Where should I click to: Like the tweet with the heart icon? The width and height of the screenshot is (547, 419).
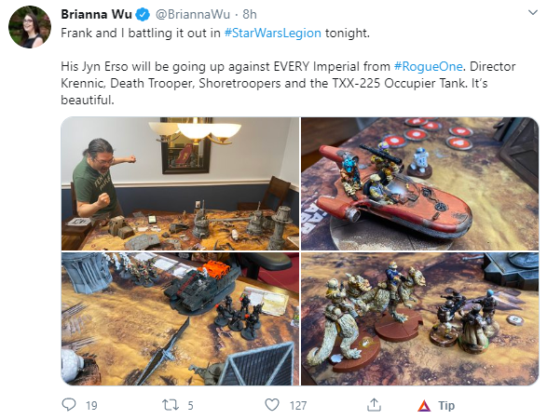click(x=272, y=405)
